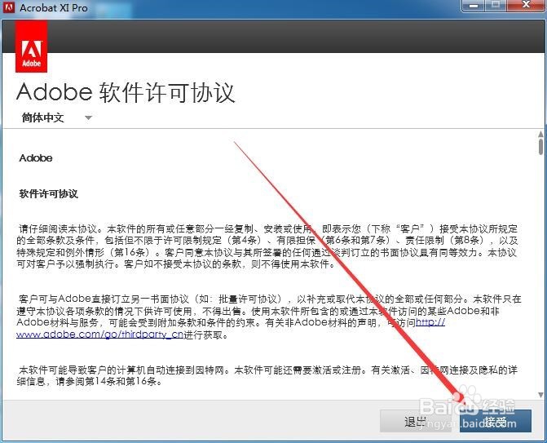The image size is (547, 443).
Task: Maximize the Acrobat XI Pro window
Action: coord(496,6)
